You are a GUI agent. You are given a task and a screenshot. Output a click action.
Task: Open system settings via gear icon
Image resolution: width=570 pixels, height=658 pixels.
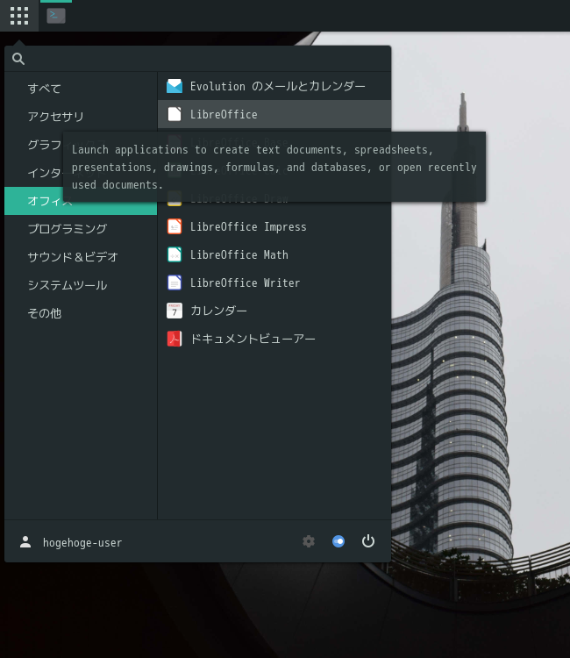tap(309, 541)
